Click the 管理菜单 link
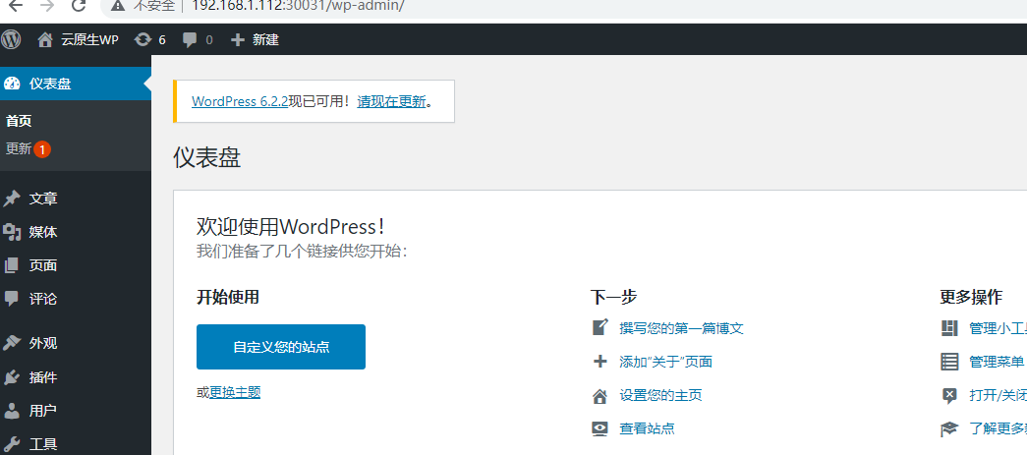This screenshot has width=1027, height=455. coord(997,362)
